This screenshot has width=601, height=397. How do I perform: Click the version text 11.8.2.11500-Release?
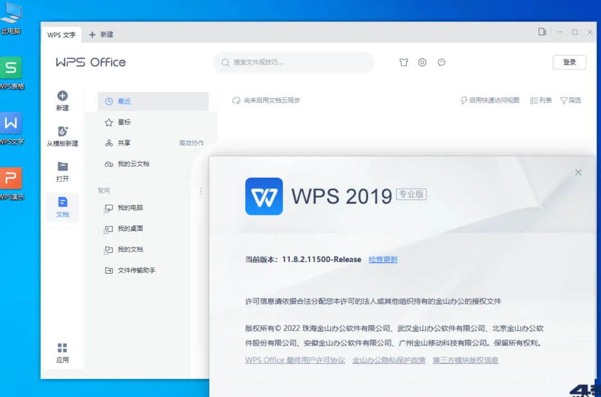322,260
